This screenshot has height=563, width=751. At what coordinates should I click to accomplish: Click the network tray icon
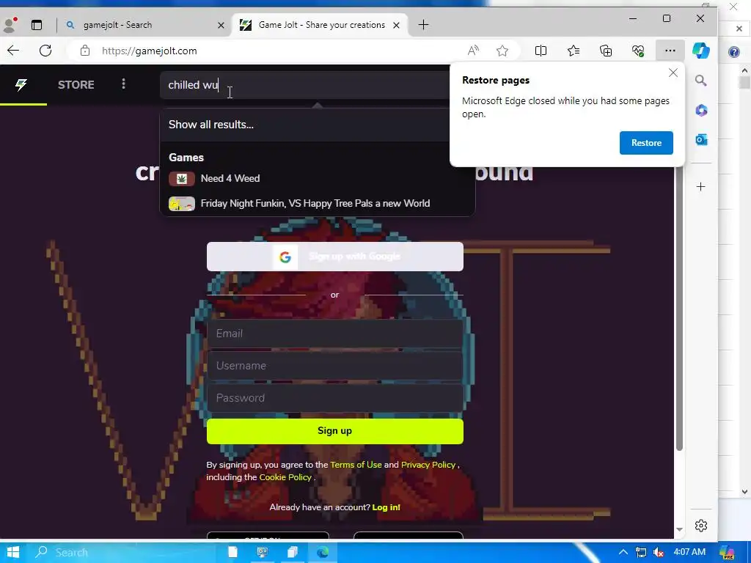click(640, 553)
